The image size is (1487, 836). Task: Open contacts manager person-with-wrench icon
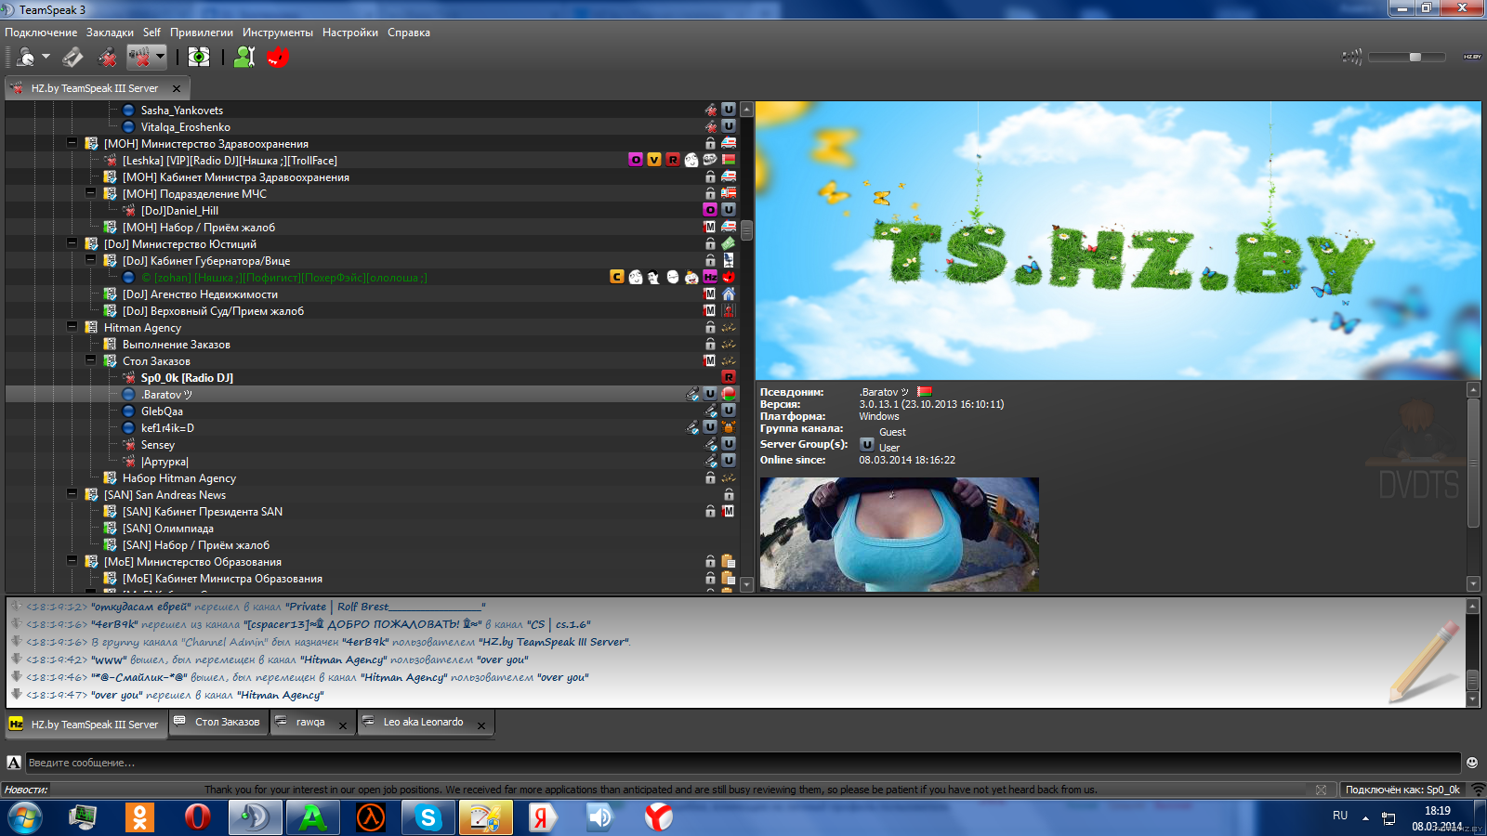tap(244, 58)
